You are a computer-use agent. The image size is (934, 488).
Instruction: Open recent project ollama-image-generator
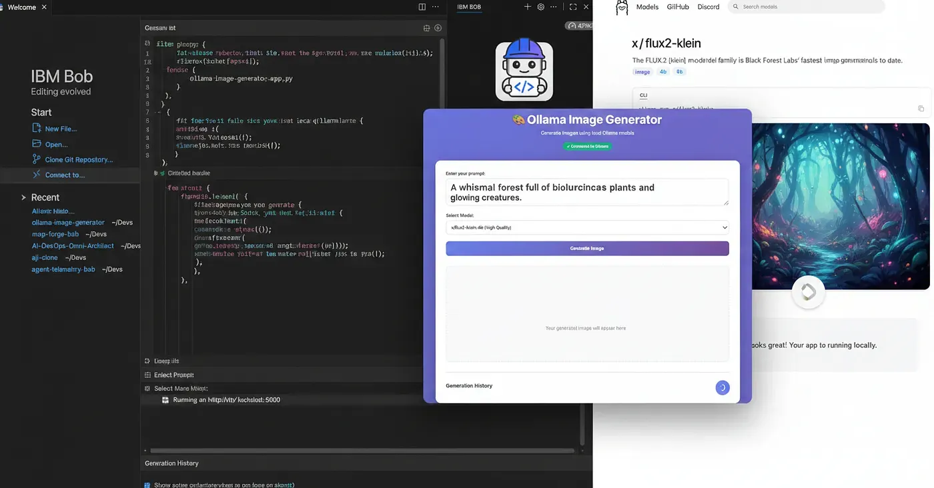point(68,222)
